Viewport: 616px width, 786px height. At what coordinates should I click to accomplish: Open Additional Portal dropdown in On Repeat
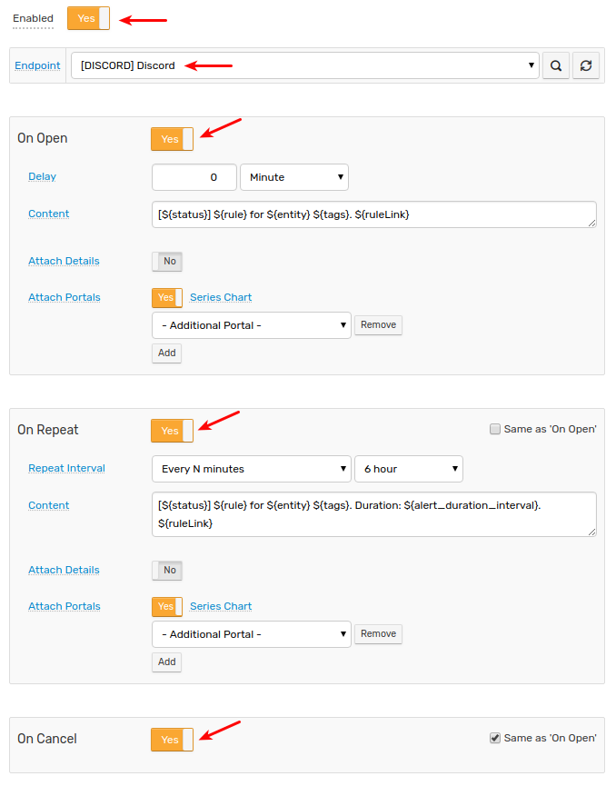[252, 634]
